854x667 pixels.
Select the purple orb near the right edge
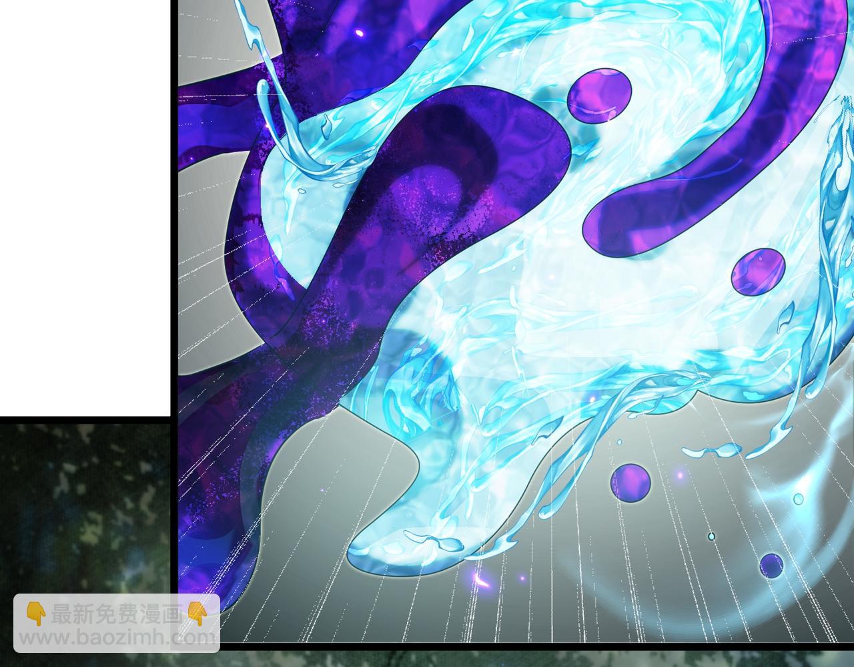[x=758, y=272]
